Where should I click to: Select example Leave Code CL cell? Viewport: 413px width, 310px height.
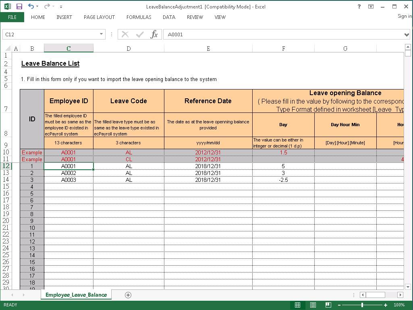129,159
